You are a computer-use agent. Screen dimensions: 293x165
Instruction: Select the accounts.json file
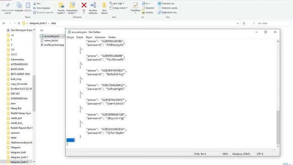pos(52,36)
